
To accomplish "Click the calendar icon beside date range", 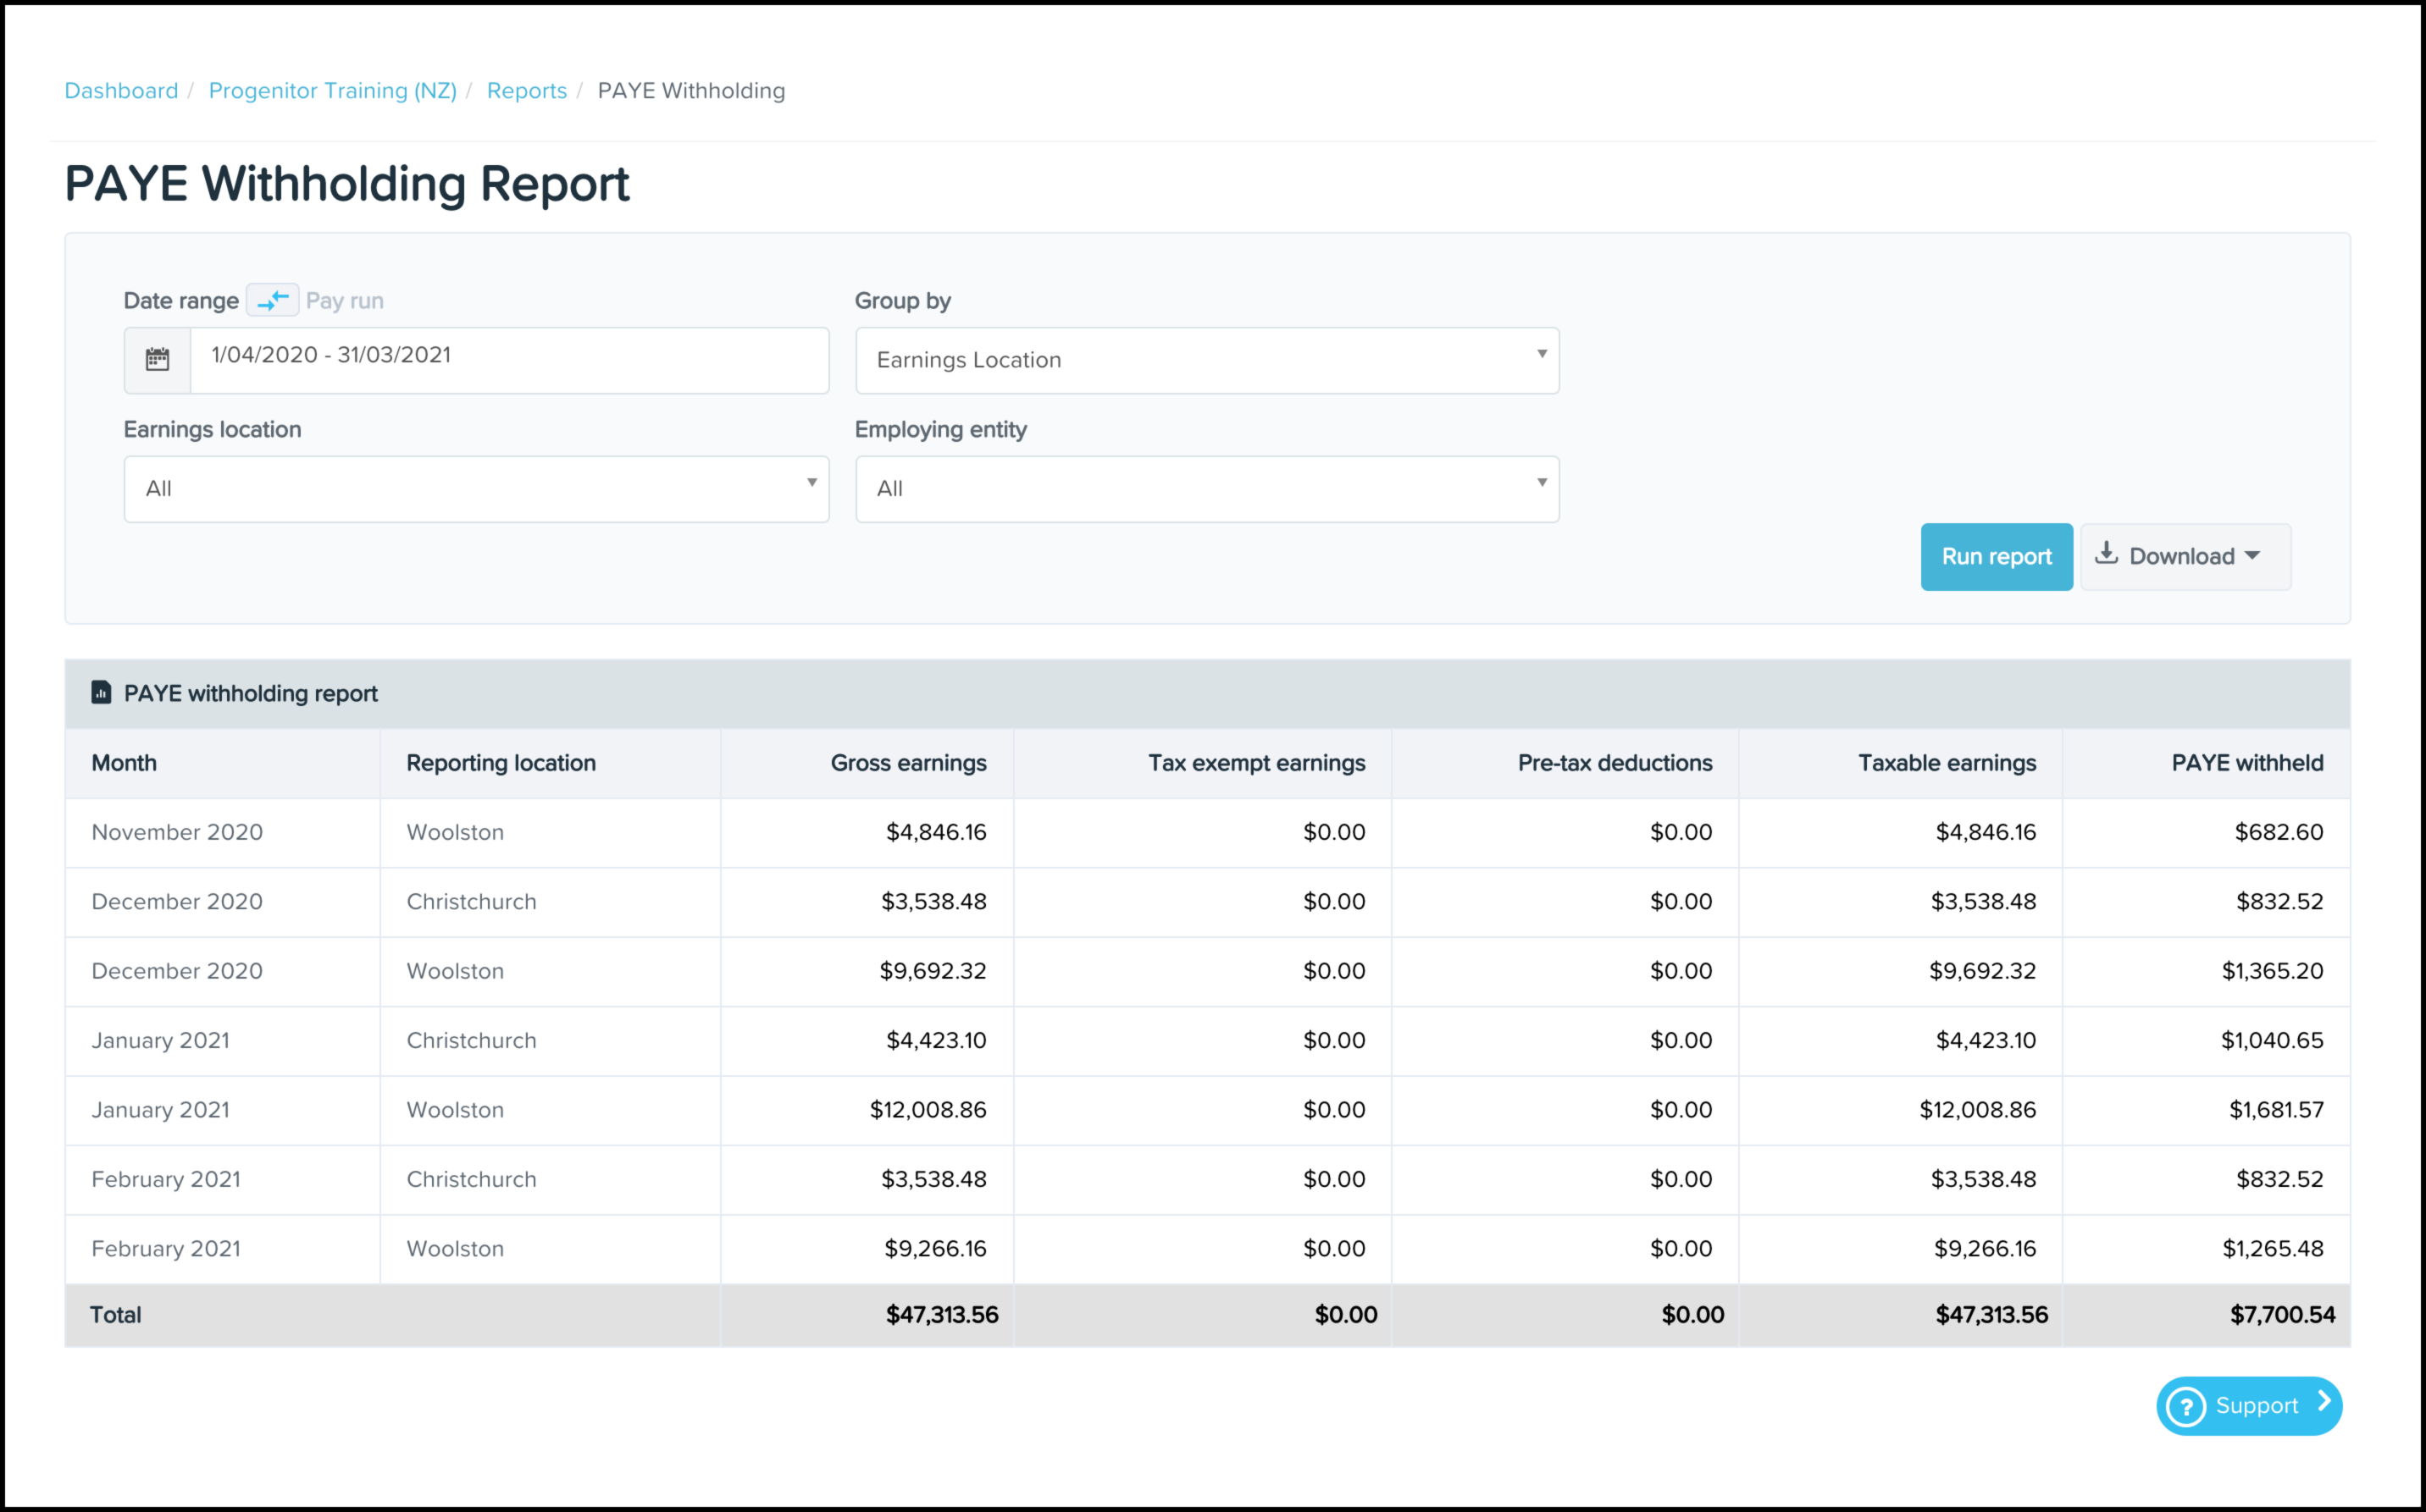I will (157, 359).
